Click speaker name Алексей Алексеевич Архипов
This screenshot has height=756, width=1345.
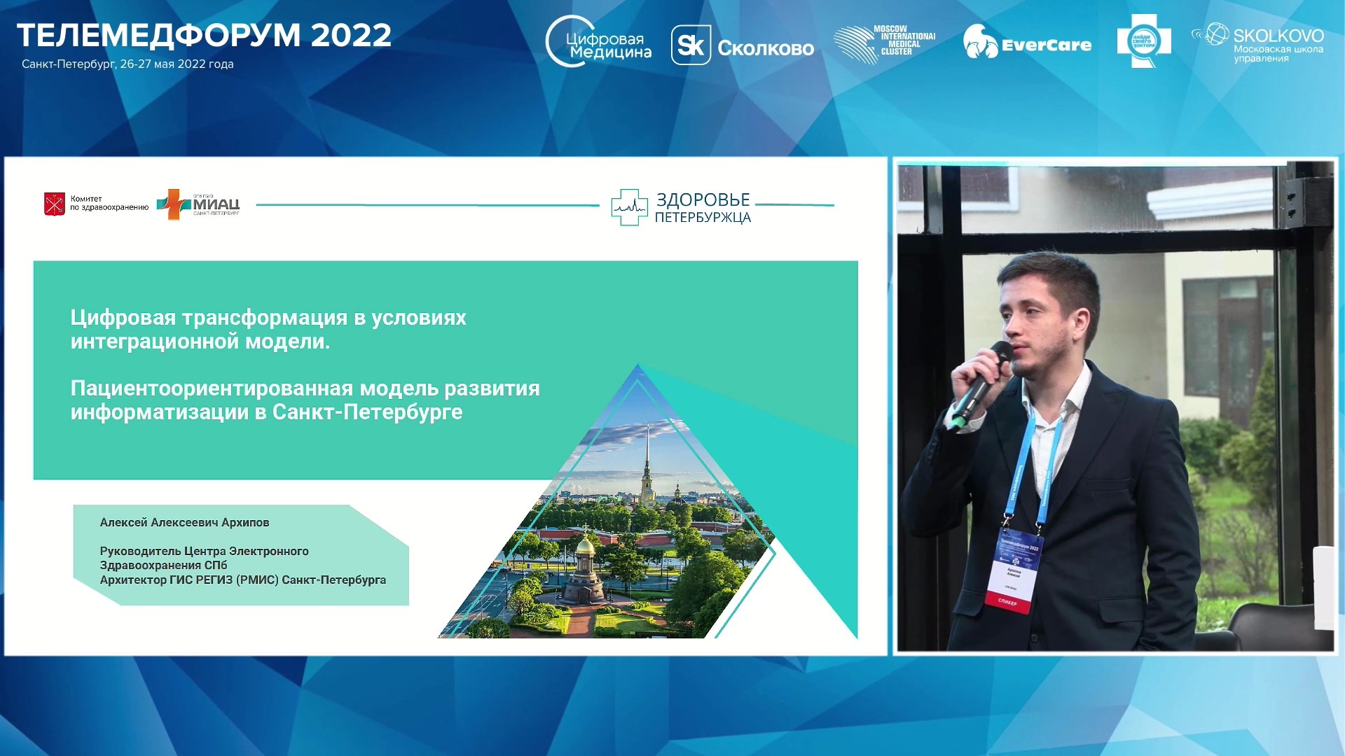[184, 523]
